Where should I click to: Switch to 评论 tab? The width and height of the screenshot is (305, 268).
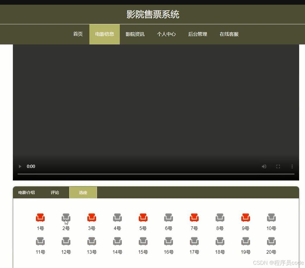click(x=55, y=192)
